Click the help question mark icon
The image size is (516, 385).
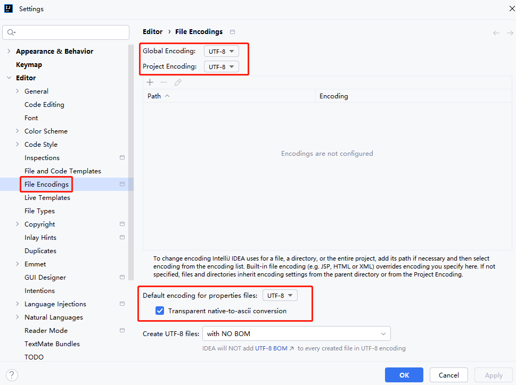pyautogui.click(x=12, y=375)
